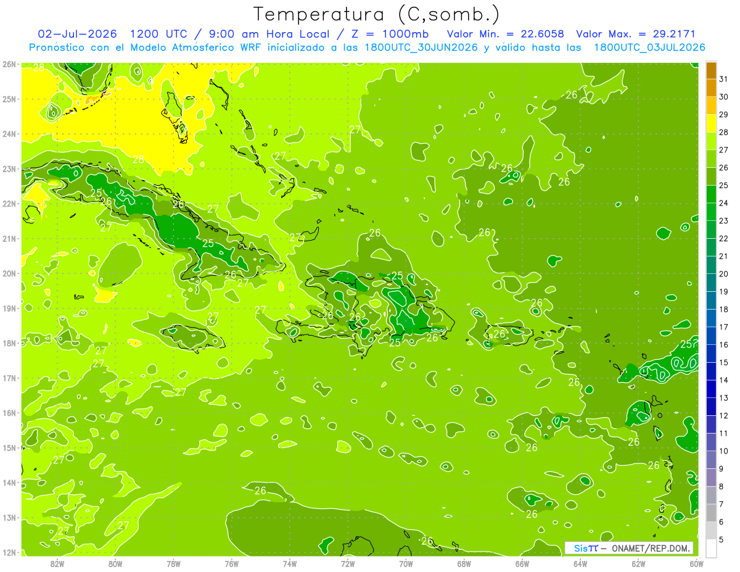Viewport: 740px width, 572px height.
Task: Click the '66W' longitude axis label
Action: (522, 563)
